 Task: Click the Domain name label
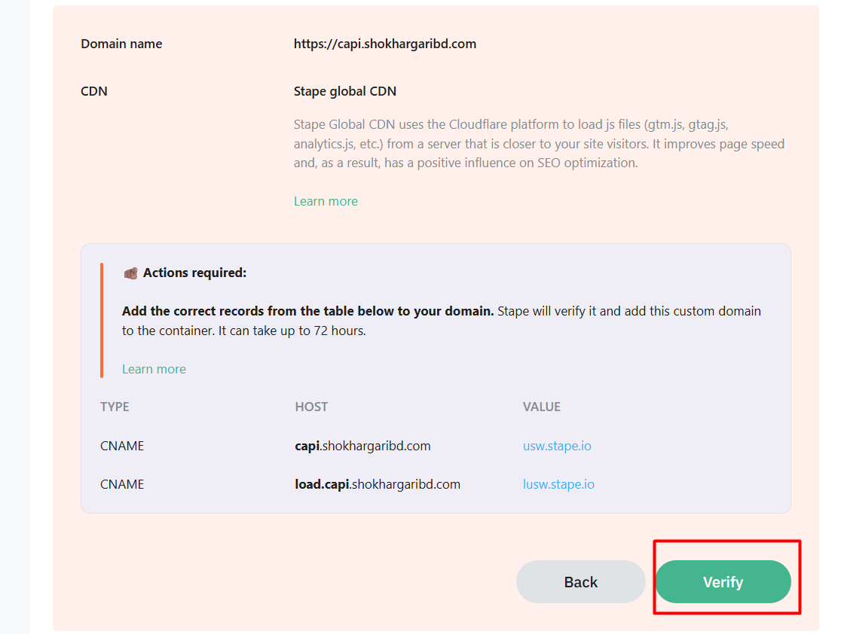[x=121, y=44]
